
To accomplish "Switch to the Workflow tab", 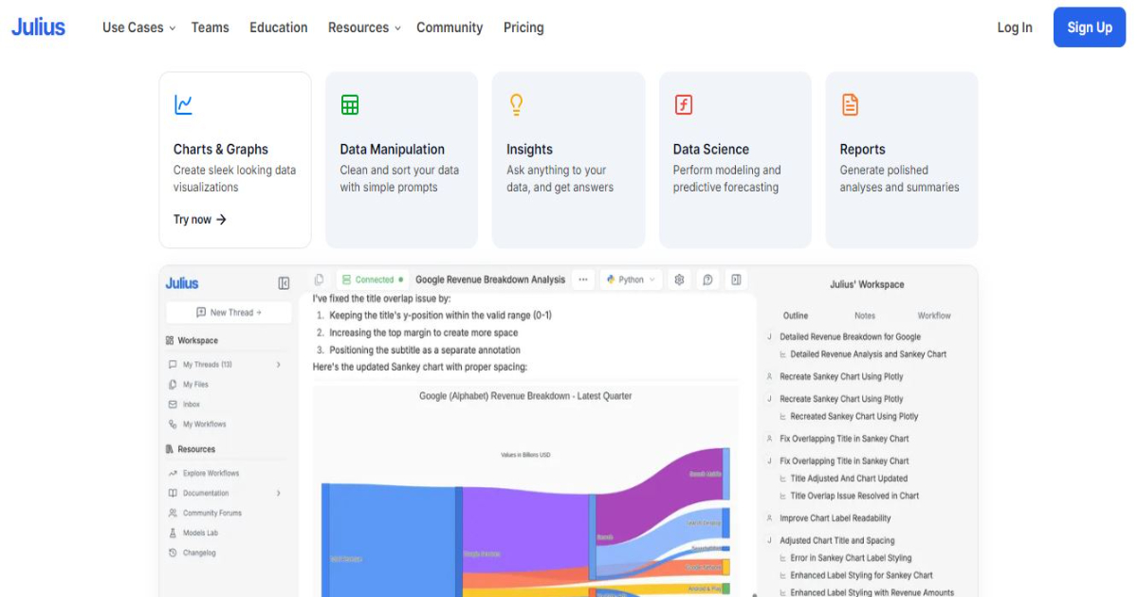I will pyautogui.click(x=934, y=316).
